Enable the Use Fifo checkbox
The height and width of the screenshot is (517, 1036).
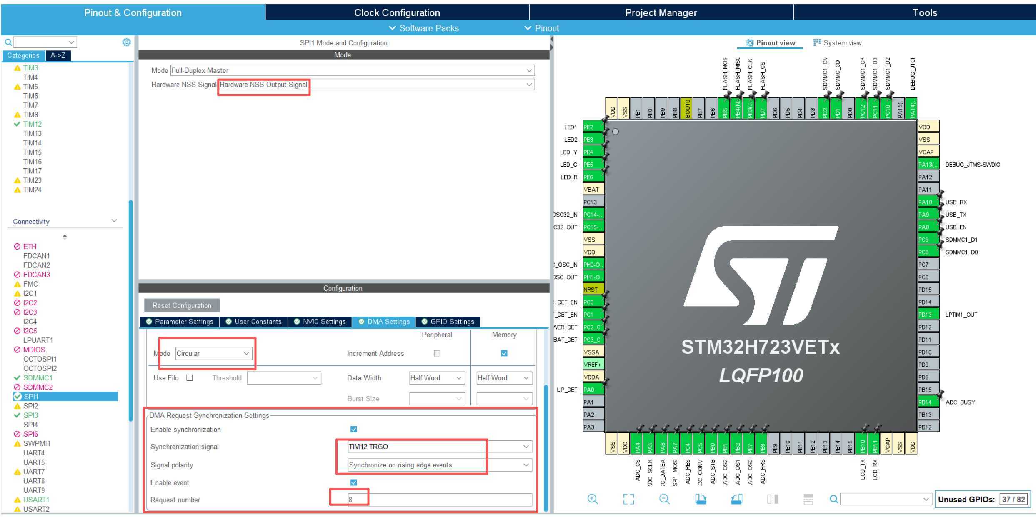tap(190, 378)
